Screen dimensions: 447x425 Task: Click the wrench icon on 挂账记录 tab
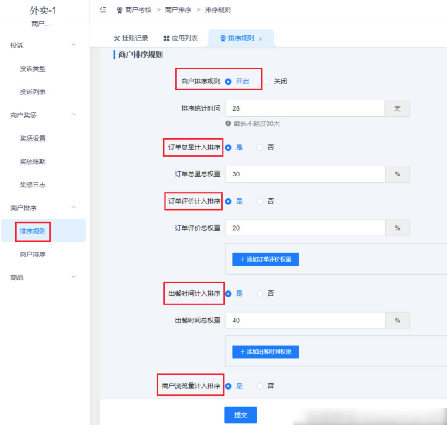(x=116, y=38)
